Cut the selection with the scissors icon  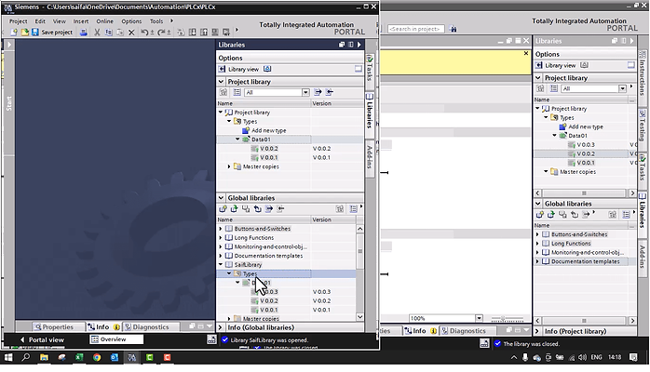click(x=97, y=33)
